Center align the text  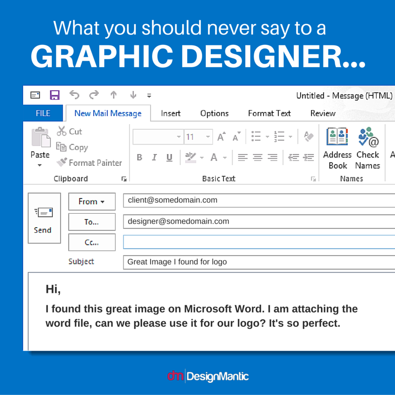(x=257, y=158)
